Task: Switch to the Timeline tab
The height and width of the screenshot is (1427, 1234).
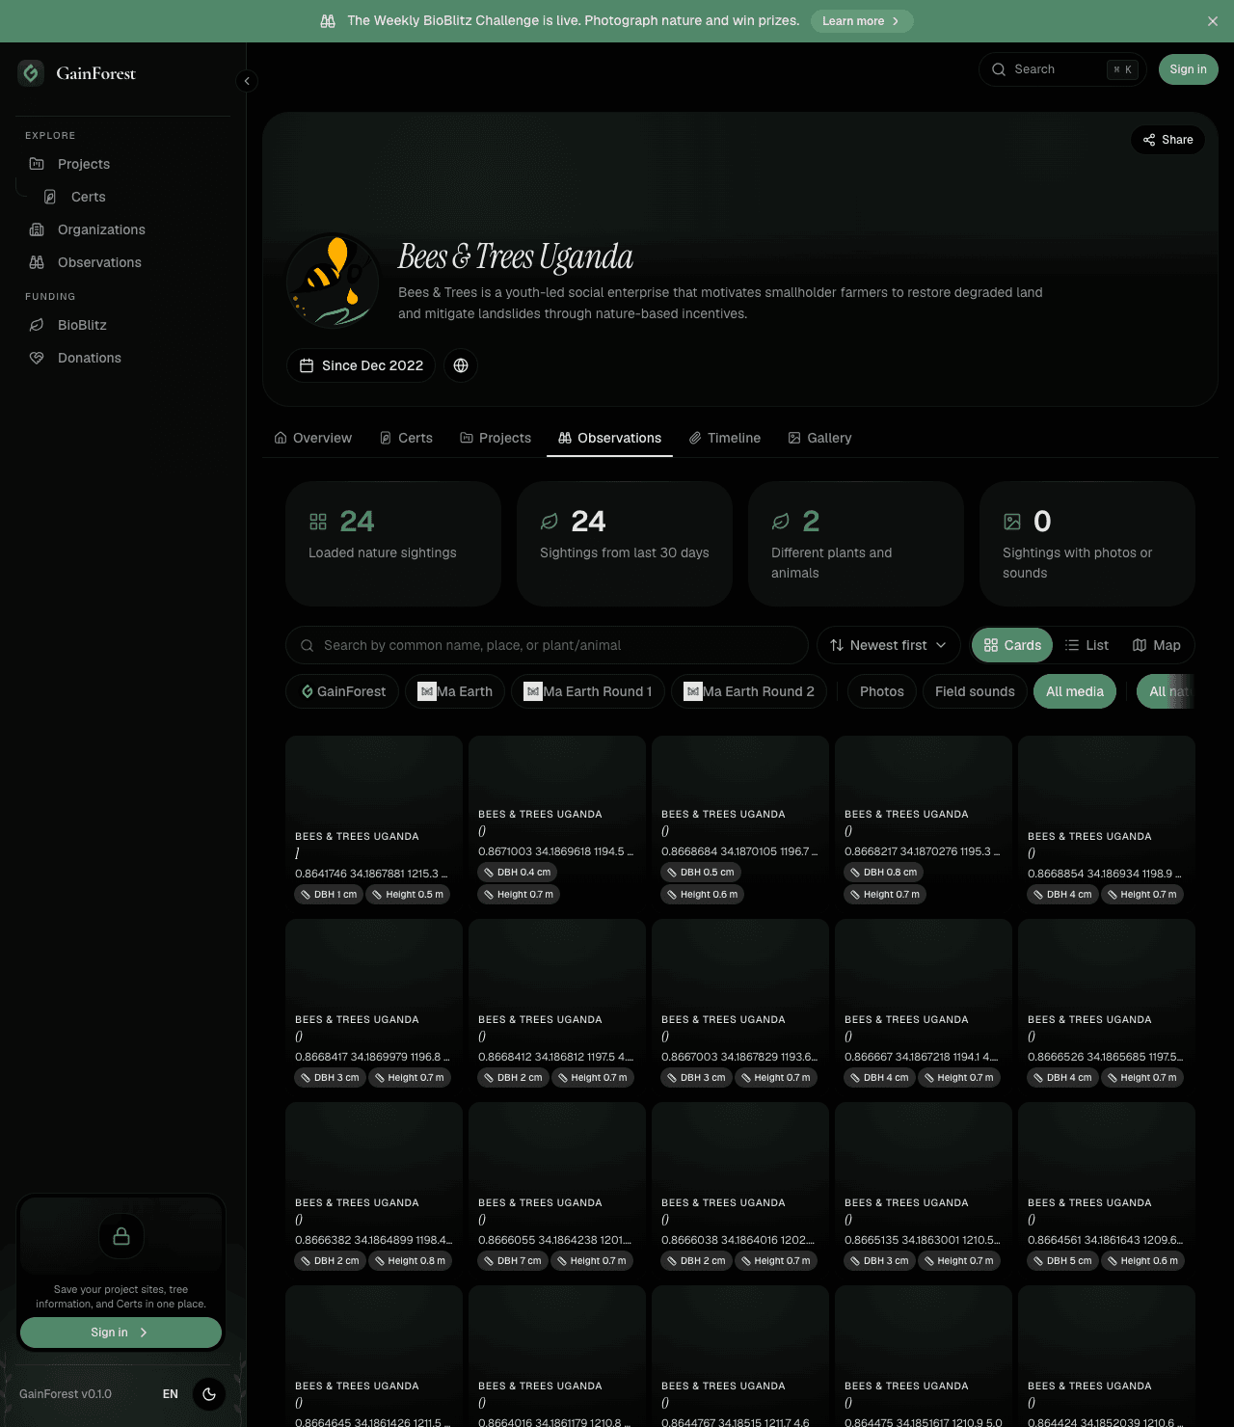Action: click(x=725, y=438)
